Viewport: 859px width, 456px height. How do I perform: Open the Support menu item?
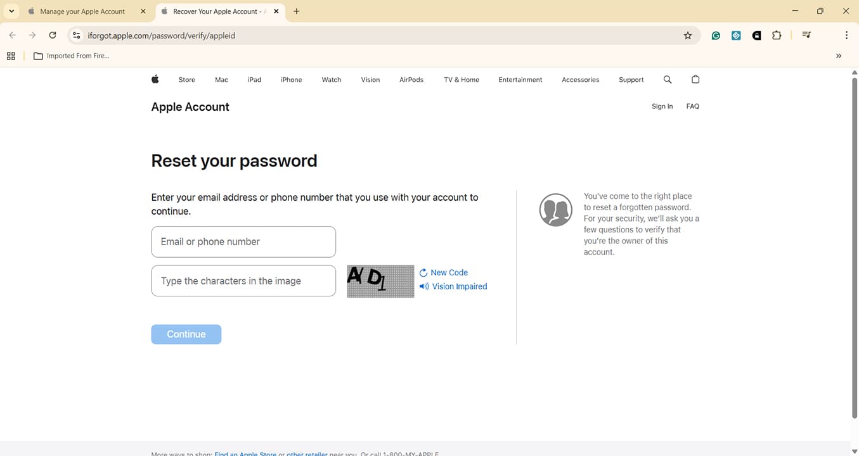pos(631,80)
